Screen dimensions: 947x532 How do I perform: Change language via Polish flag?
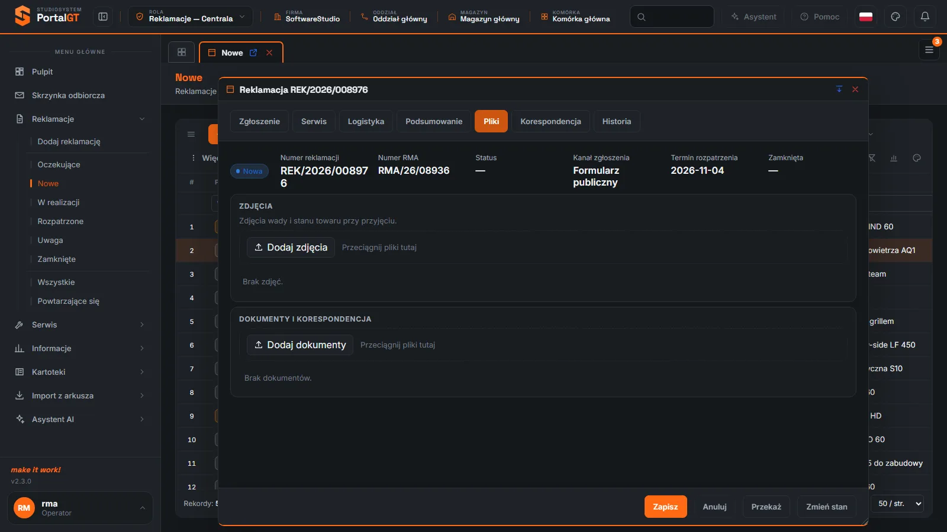pyautogui.click(x=866, y=17)
